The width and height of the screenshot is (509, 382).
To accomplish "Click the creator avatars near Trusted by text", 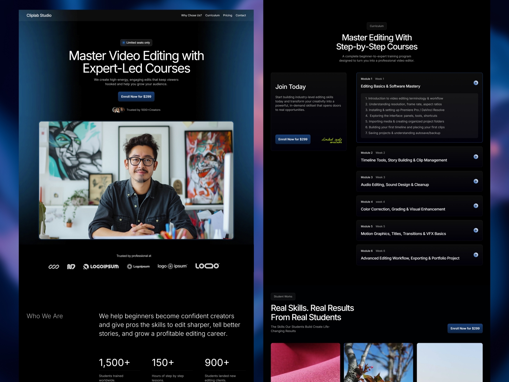I will pos(118,110).
